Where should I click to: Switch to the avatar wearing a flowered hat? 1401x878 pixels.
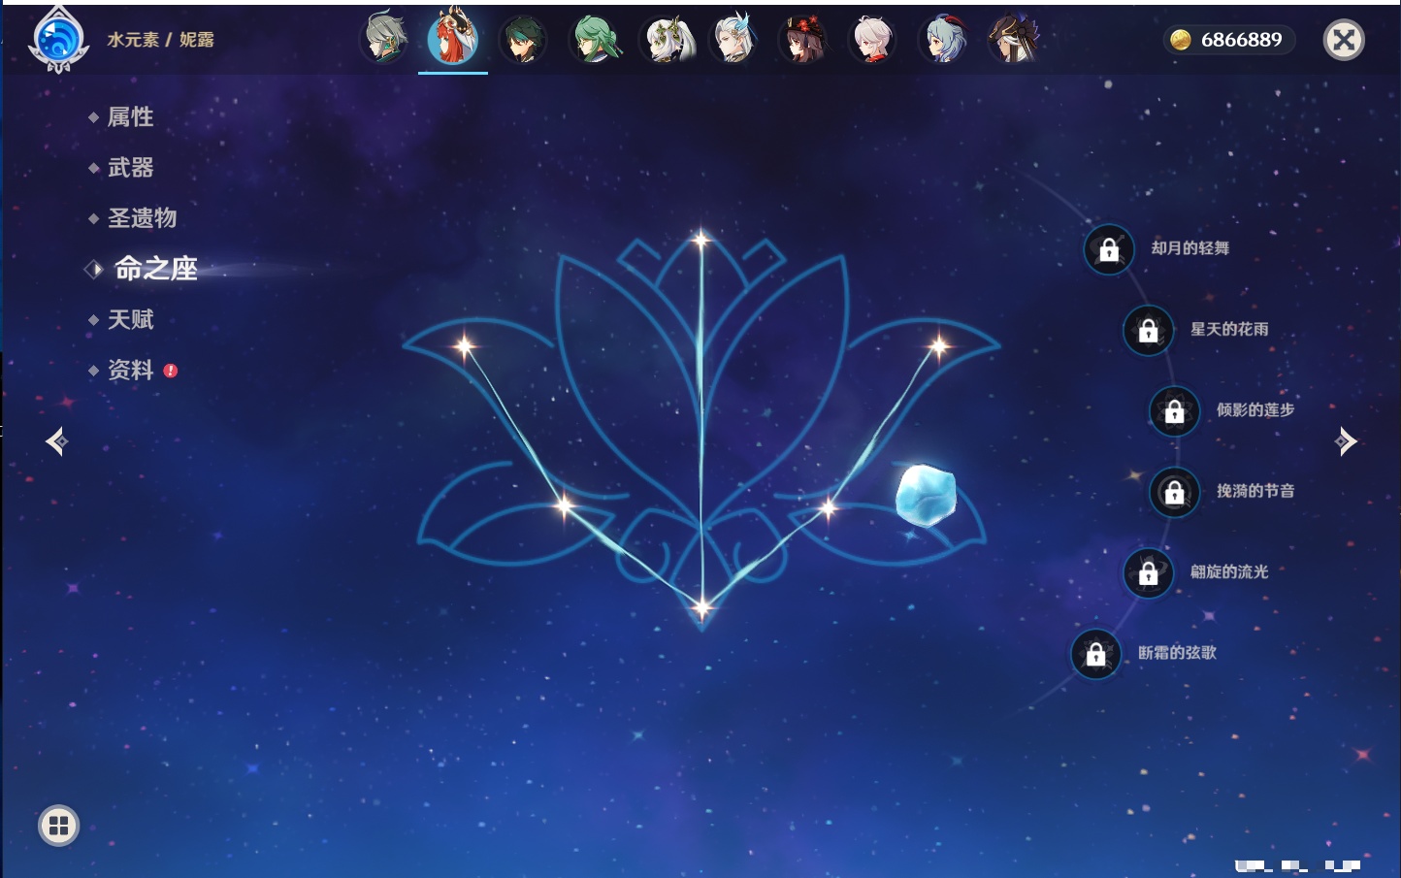coord(804,40)
